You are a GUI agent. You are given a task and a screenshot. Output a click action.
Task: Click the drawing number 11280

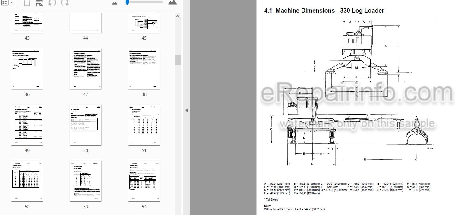[429, 149]
